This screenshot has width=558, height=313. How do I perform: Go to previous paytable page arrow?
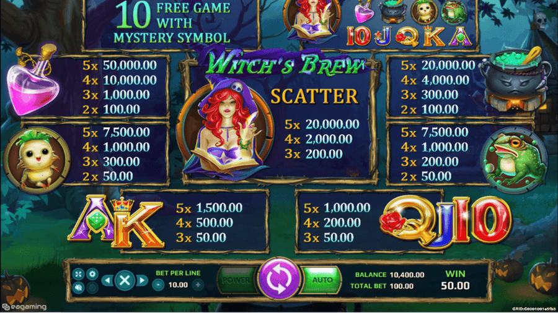[x=107, y=281]
